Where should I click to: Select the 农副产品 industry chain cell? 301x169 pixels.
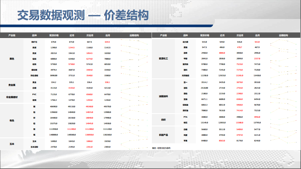pos(163,135)
